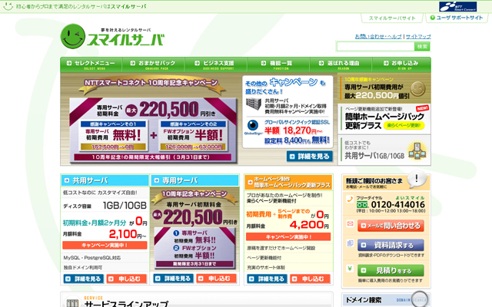Click 申し込む button under 共用サーバ
The height and width of the screenshot is (307, 492).
click(127, 279)
